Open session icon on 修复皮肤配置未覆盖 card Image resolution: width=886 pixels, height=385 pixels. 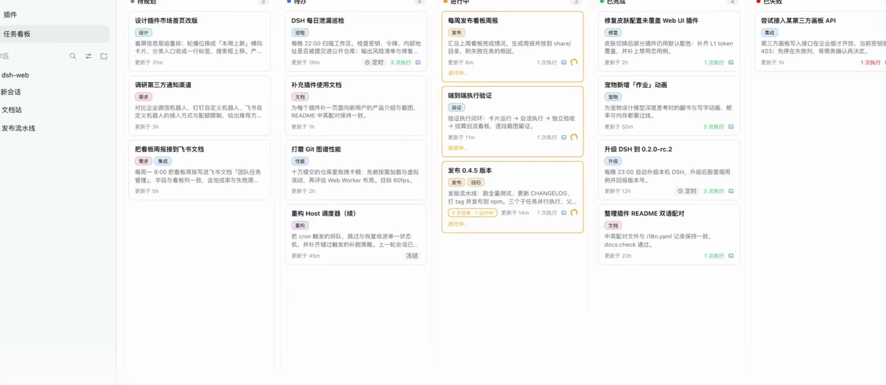click(731, 63)
